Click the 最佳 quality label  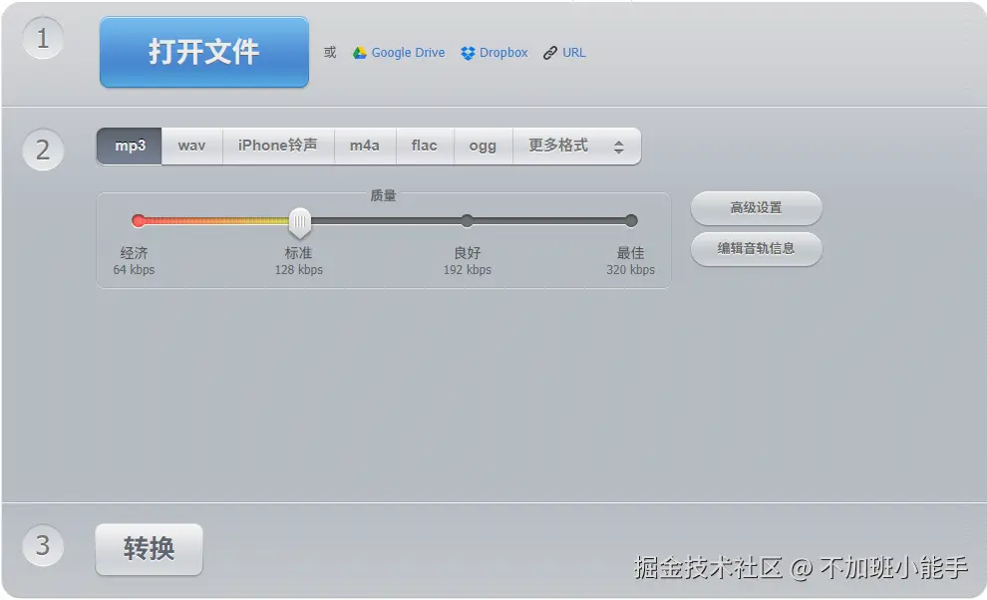pyautogui.click(x=631, y=253)
